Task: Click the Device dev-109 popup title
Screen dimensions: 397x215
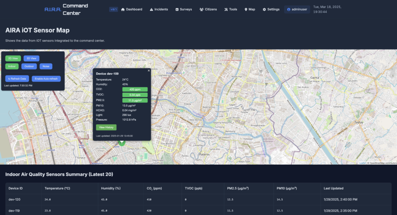Action: 107,74
